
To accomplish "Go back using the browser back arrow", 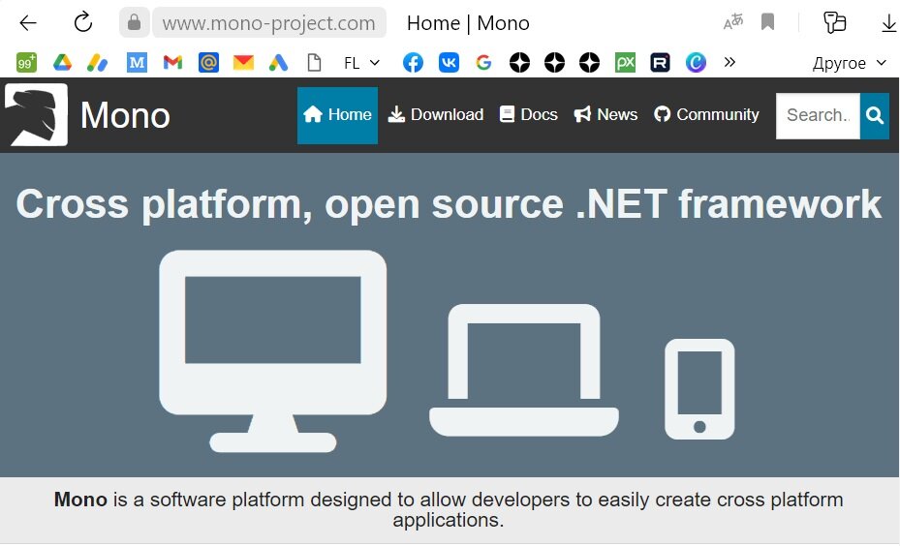I will pos(27,23).
